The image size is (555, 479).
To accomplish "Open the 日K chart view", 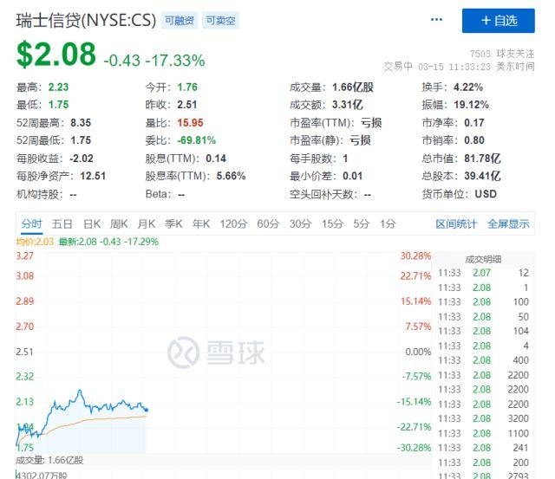I will point(91,223).
